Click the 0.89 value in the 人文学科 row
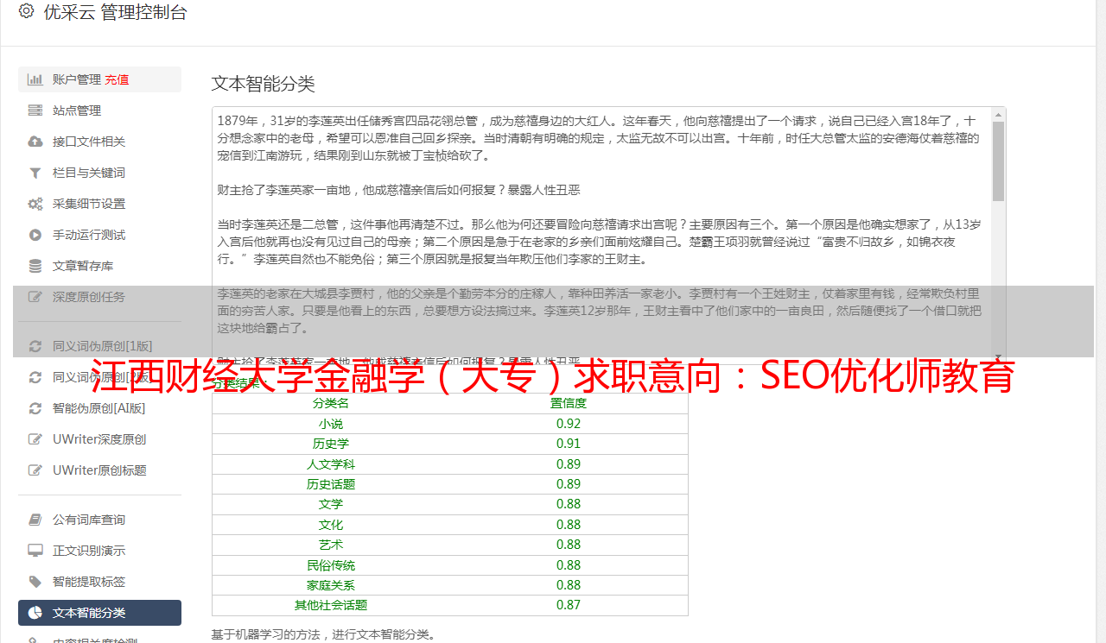Image resolution: width=1106 pixels, height=643 pixels. (569, 464)
